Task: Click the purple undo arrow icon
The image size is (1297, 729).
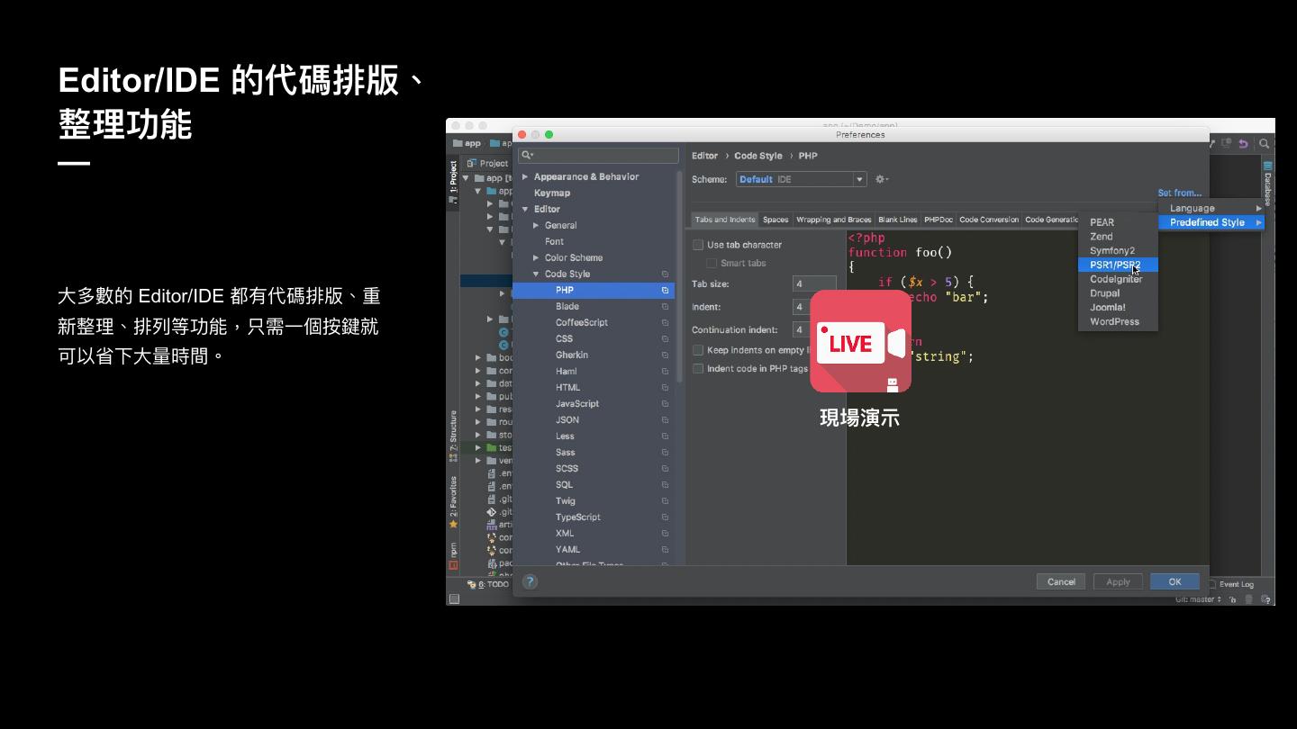Action: click(x=1244, y=144)
